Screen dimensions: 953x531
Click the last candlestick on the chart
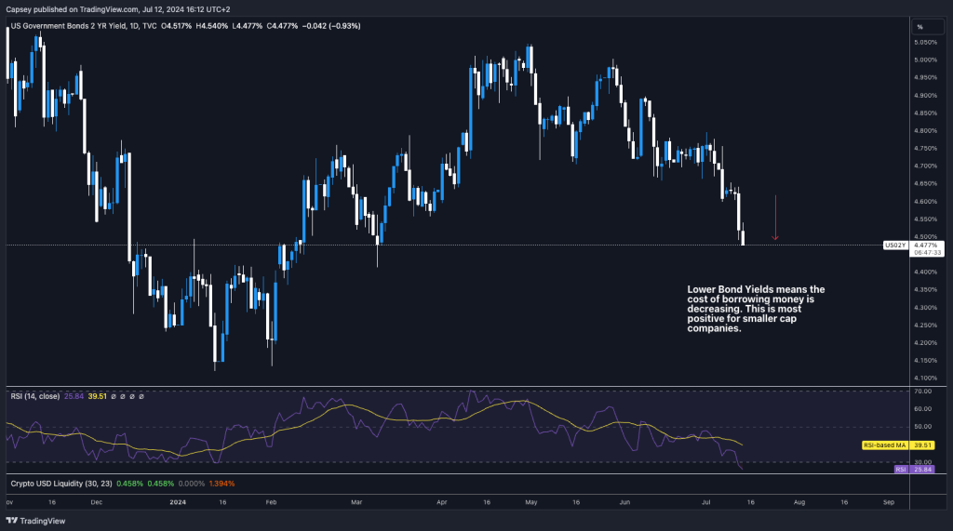[744, 237]
